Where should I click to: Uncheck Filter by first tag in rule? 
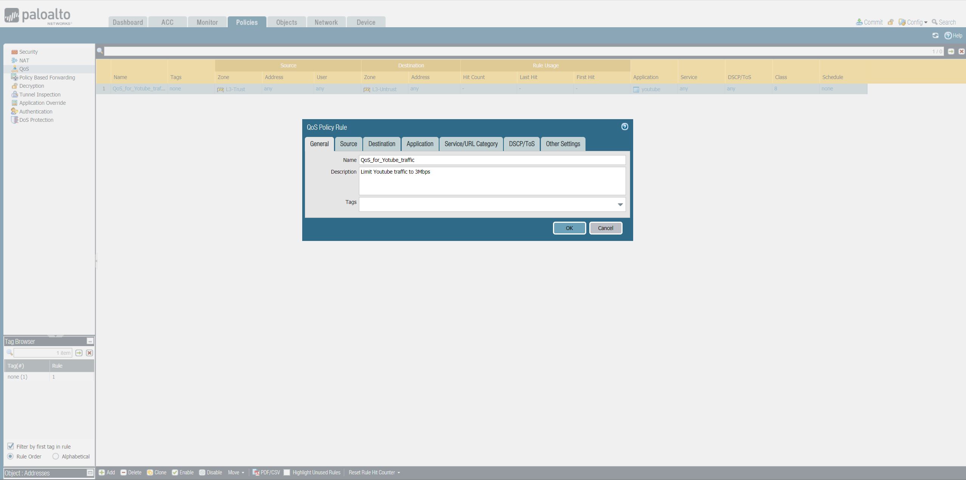pos(11,446)
